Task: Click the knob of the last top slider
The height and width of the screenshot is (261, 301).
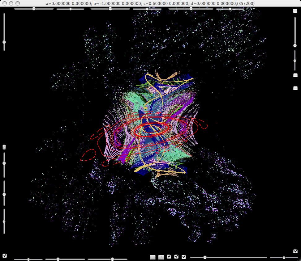Action: [x=230, y=9]
